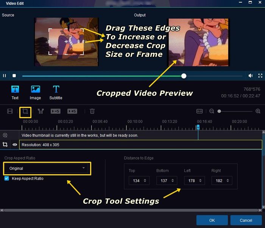Click OK to confirm edits
265x228 pixels.
[212, 220]
